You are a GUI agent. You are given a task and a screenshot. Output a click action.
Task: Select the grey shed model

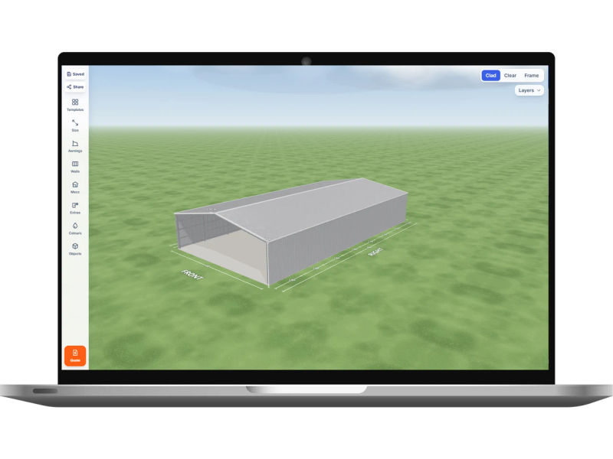(x=291, y=230)
